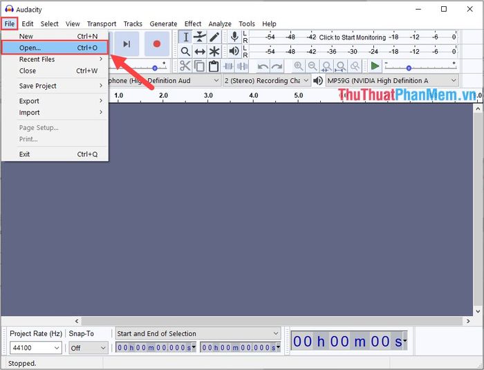Select the Envelope tool

(200, 37)
